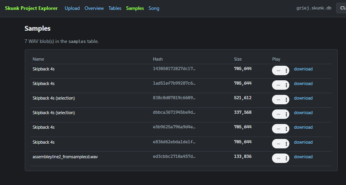Open audio options menu for assembleyline2_fromsamplecd.wav
The image size is (346, 185).
pos(286,159)
